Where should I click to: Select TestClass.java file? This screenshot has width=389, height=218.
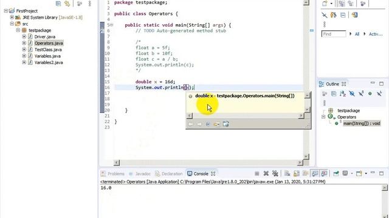point(48,50)
